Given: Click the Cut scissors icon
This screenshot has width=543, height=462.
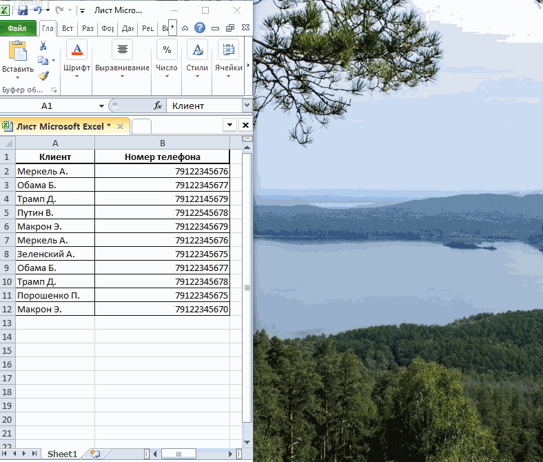Looking at the screenshot, I should coord(43,46).
